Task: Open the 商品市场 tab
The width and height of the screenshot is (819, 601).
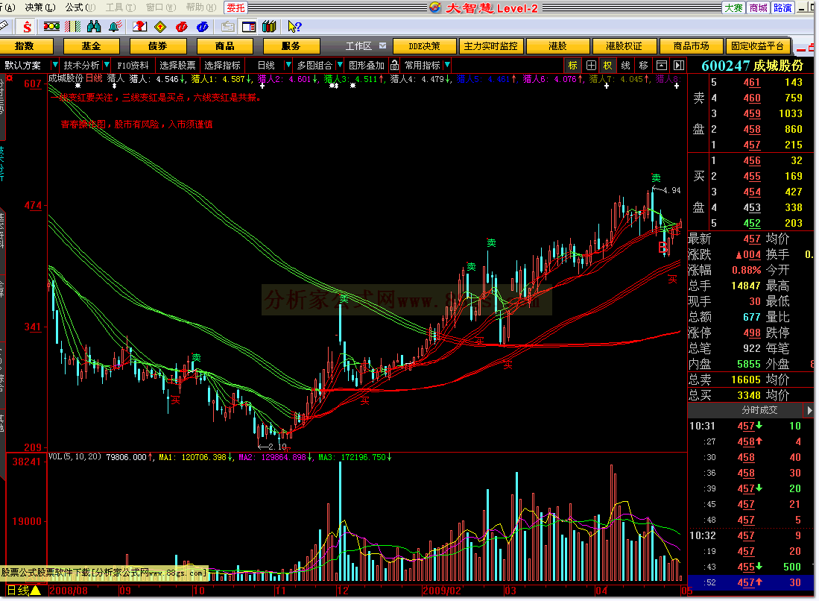Action: 691,46
